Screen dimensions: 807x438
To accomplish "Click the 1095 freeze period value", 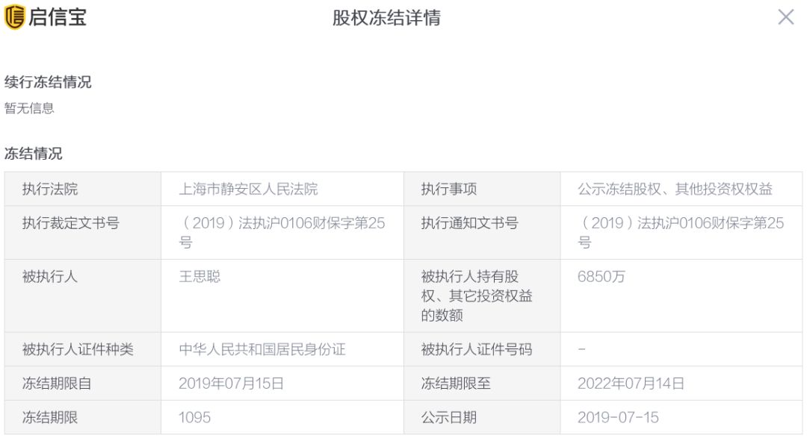I will click(194, 417).
